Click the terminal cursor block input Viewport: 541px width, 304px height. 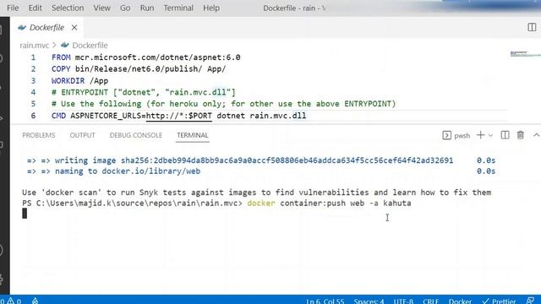25,214
